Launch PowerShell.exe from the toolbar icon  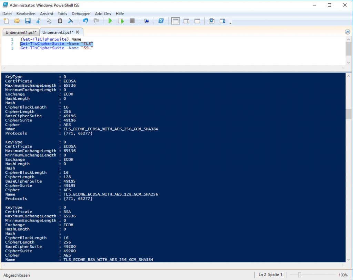pyautogui.click(x=161, y=21)
